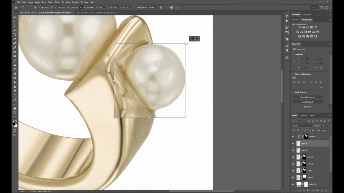Image resolution: width=344 pixels, height=193 pixels.
Task: Select the Eraser tool
Action: click(15, 73)
